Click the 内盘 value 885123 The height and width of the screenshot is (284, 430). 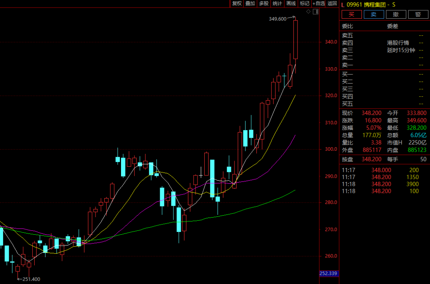[417, 150]
